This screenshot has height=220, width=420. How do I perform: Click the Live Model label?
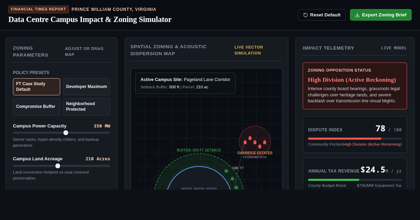[x=394, y=48]
